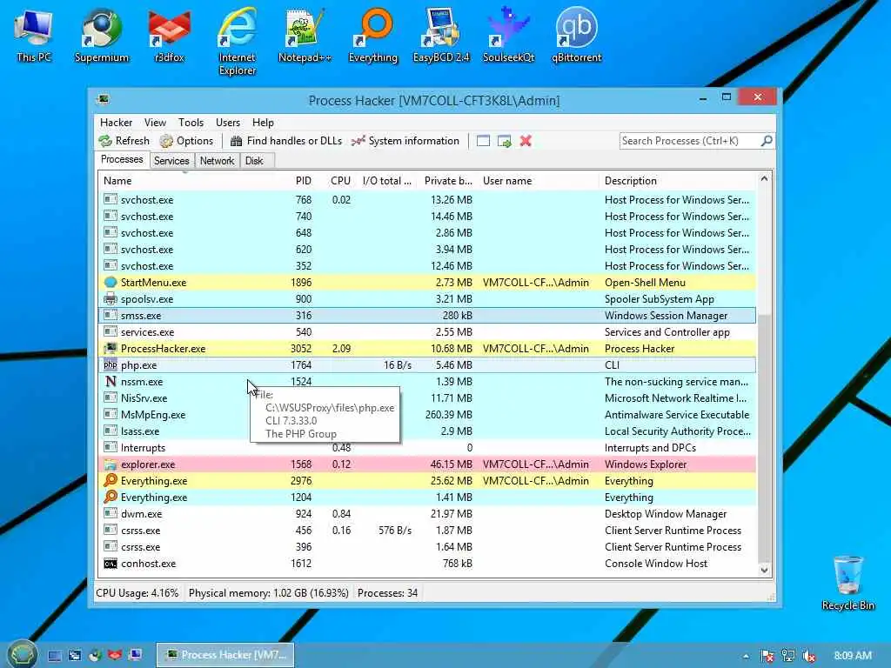Click the vertical scrollbar thumb in process list
The height and width of the screenshot is (668, 891).
coord(764,438)
